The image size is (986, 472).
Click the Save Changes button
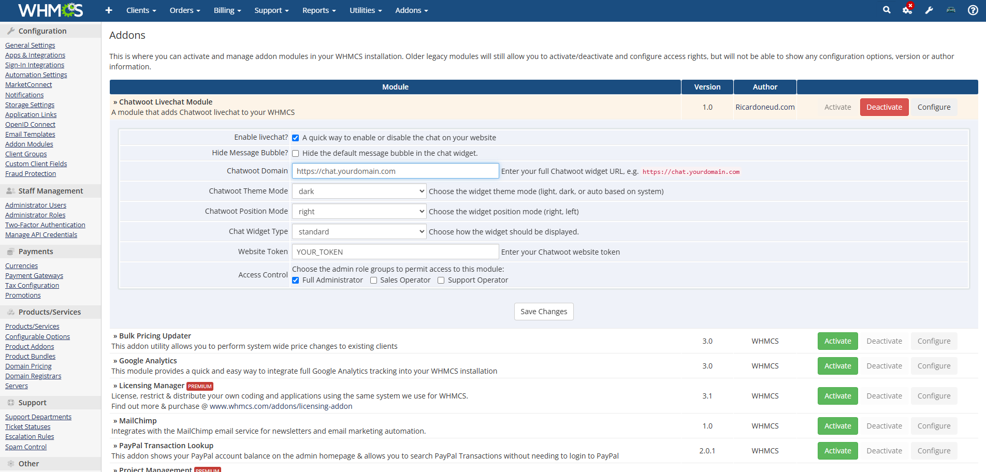pos(544,312)
